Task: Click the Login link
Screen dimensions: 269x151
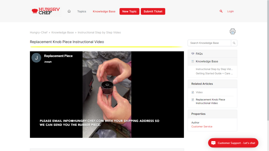Action: pyautogui.click(x=230, y=11)
